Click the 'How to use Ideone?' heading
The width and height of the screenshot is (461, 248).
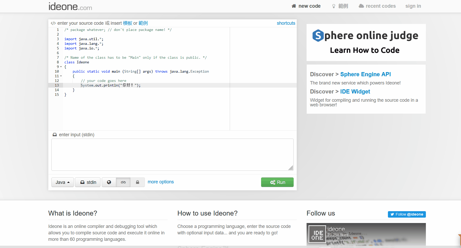coord(207,213)
